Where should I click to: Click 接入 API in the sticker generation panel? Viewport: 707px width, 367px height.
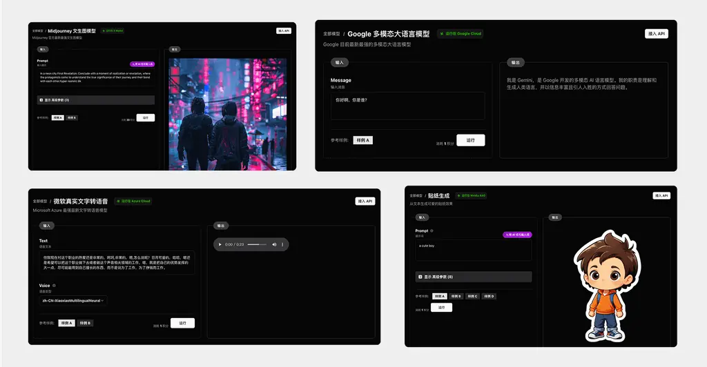[661, 195]
